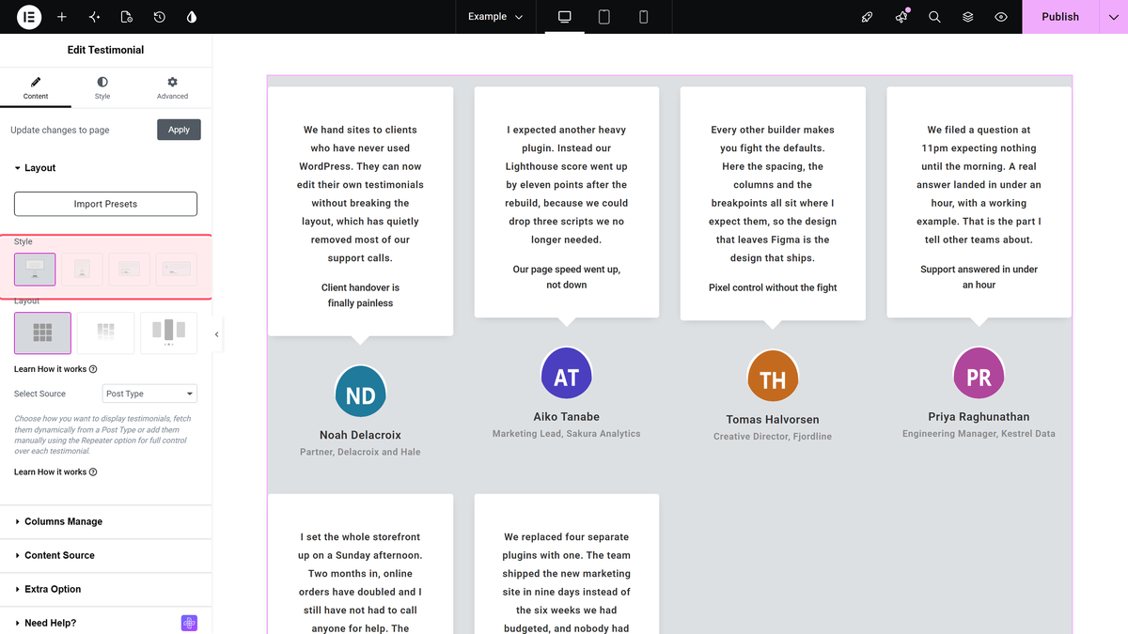The height and width of the screenshot is (634, 1128).
Task: Click 'Partner, Delacroix and Hale' text
Action: 361,452
